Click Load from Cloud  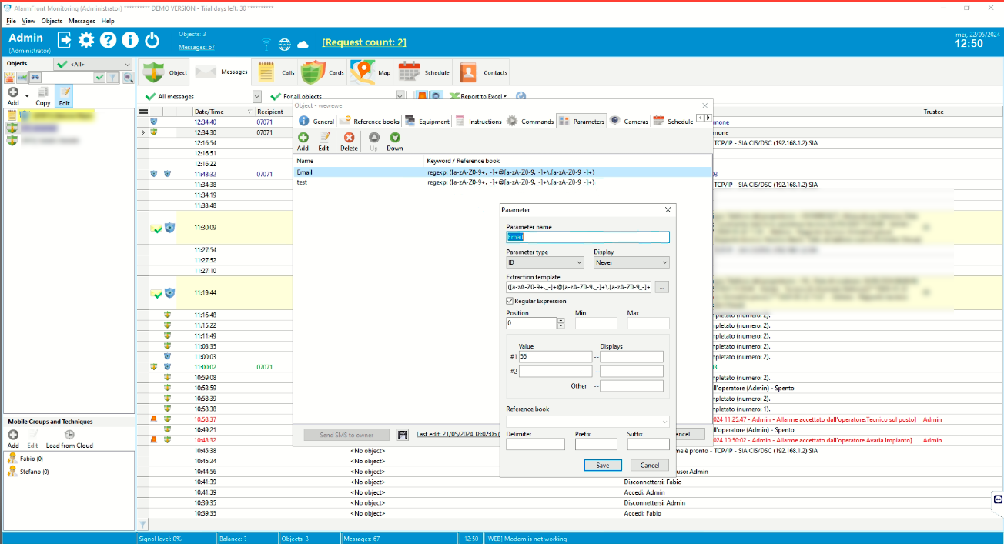(x=69, y=439)
